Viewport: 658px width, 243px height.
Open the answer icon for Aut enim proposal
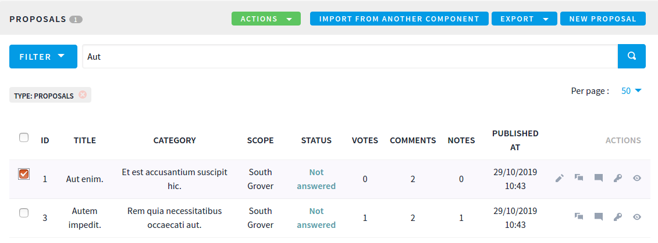(x=579, y=177)
